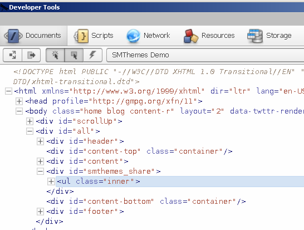Expand the div header node

pyautogui.click(x=40, y=141)
